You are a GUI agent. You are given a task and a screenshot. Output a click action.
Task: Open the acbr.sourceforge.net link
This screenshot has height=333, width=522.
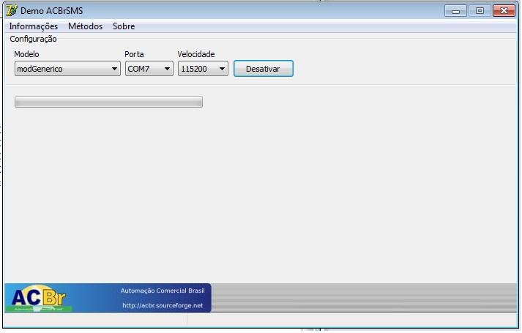click(163, 305)
